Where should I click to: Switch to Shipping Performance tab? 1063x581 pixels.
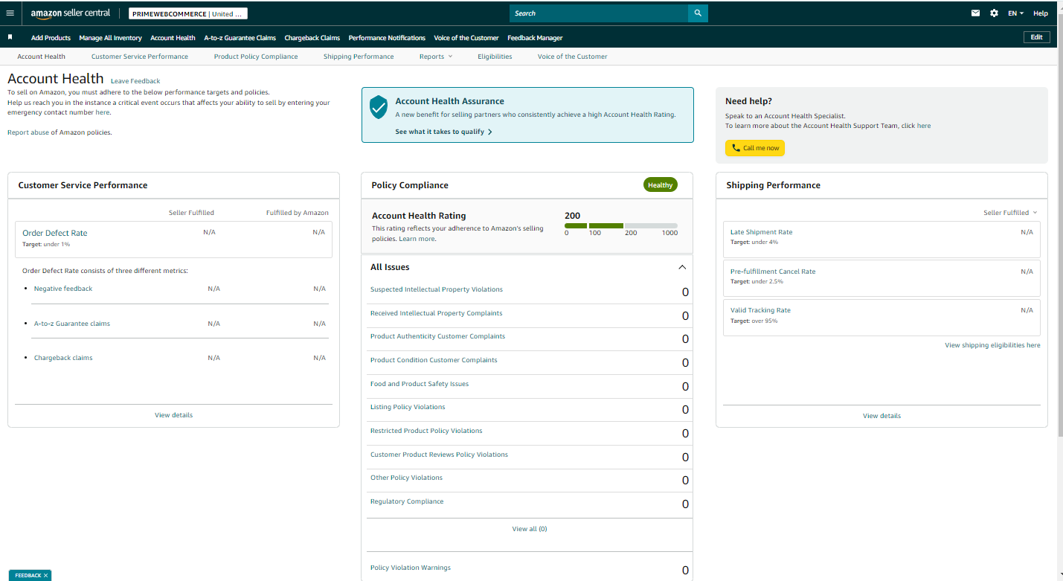point(359,57)
